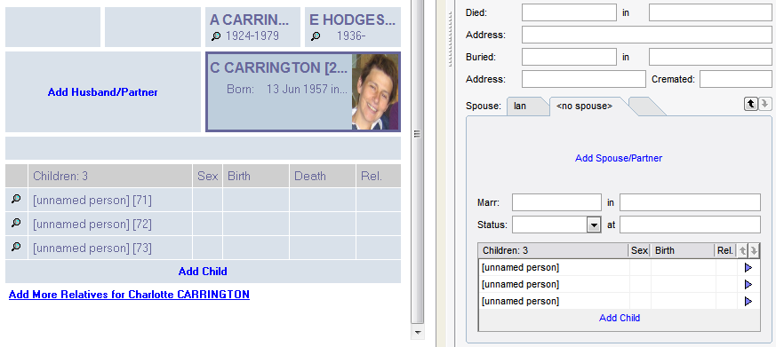Click Death column header in family view
This screenshot has height=347, width=776.
pyautogui.click(x=322, y=176)
